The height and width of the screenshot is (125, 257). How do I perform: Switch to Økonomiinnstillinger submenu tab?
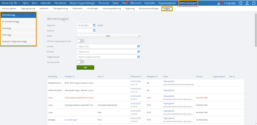click(x=149, y=9)
